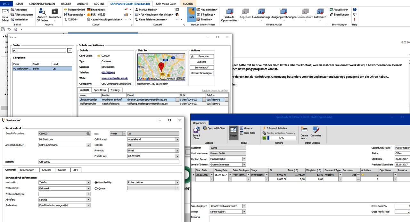Click the Track pin icon in ribbon
410x222 pixels.
click(191, 13)
